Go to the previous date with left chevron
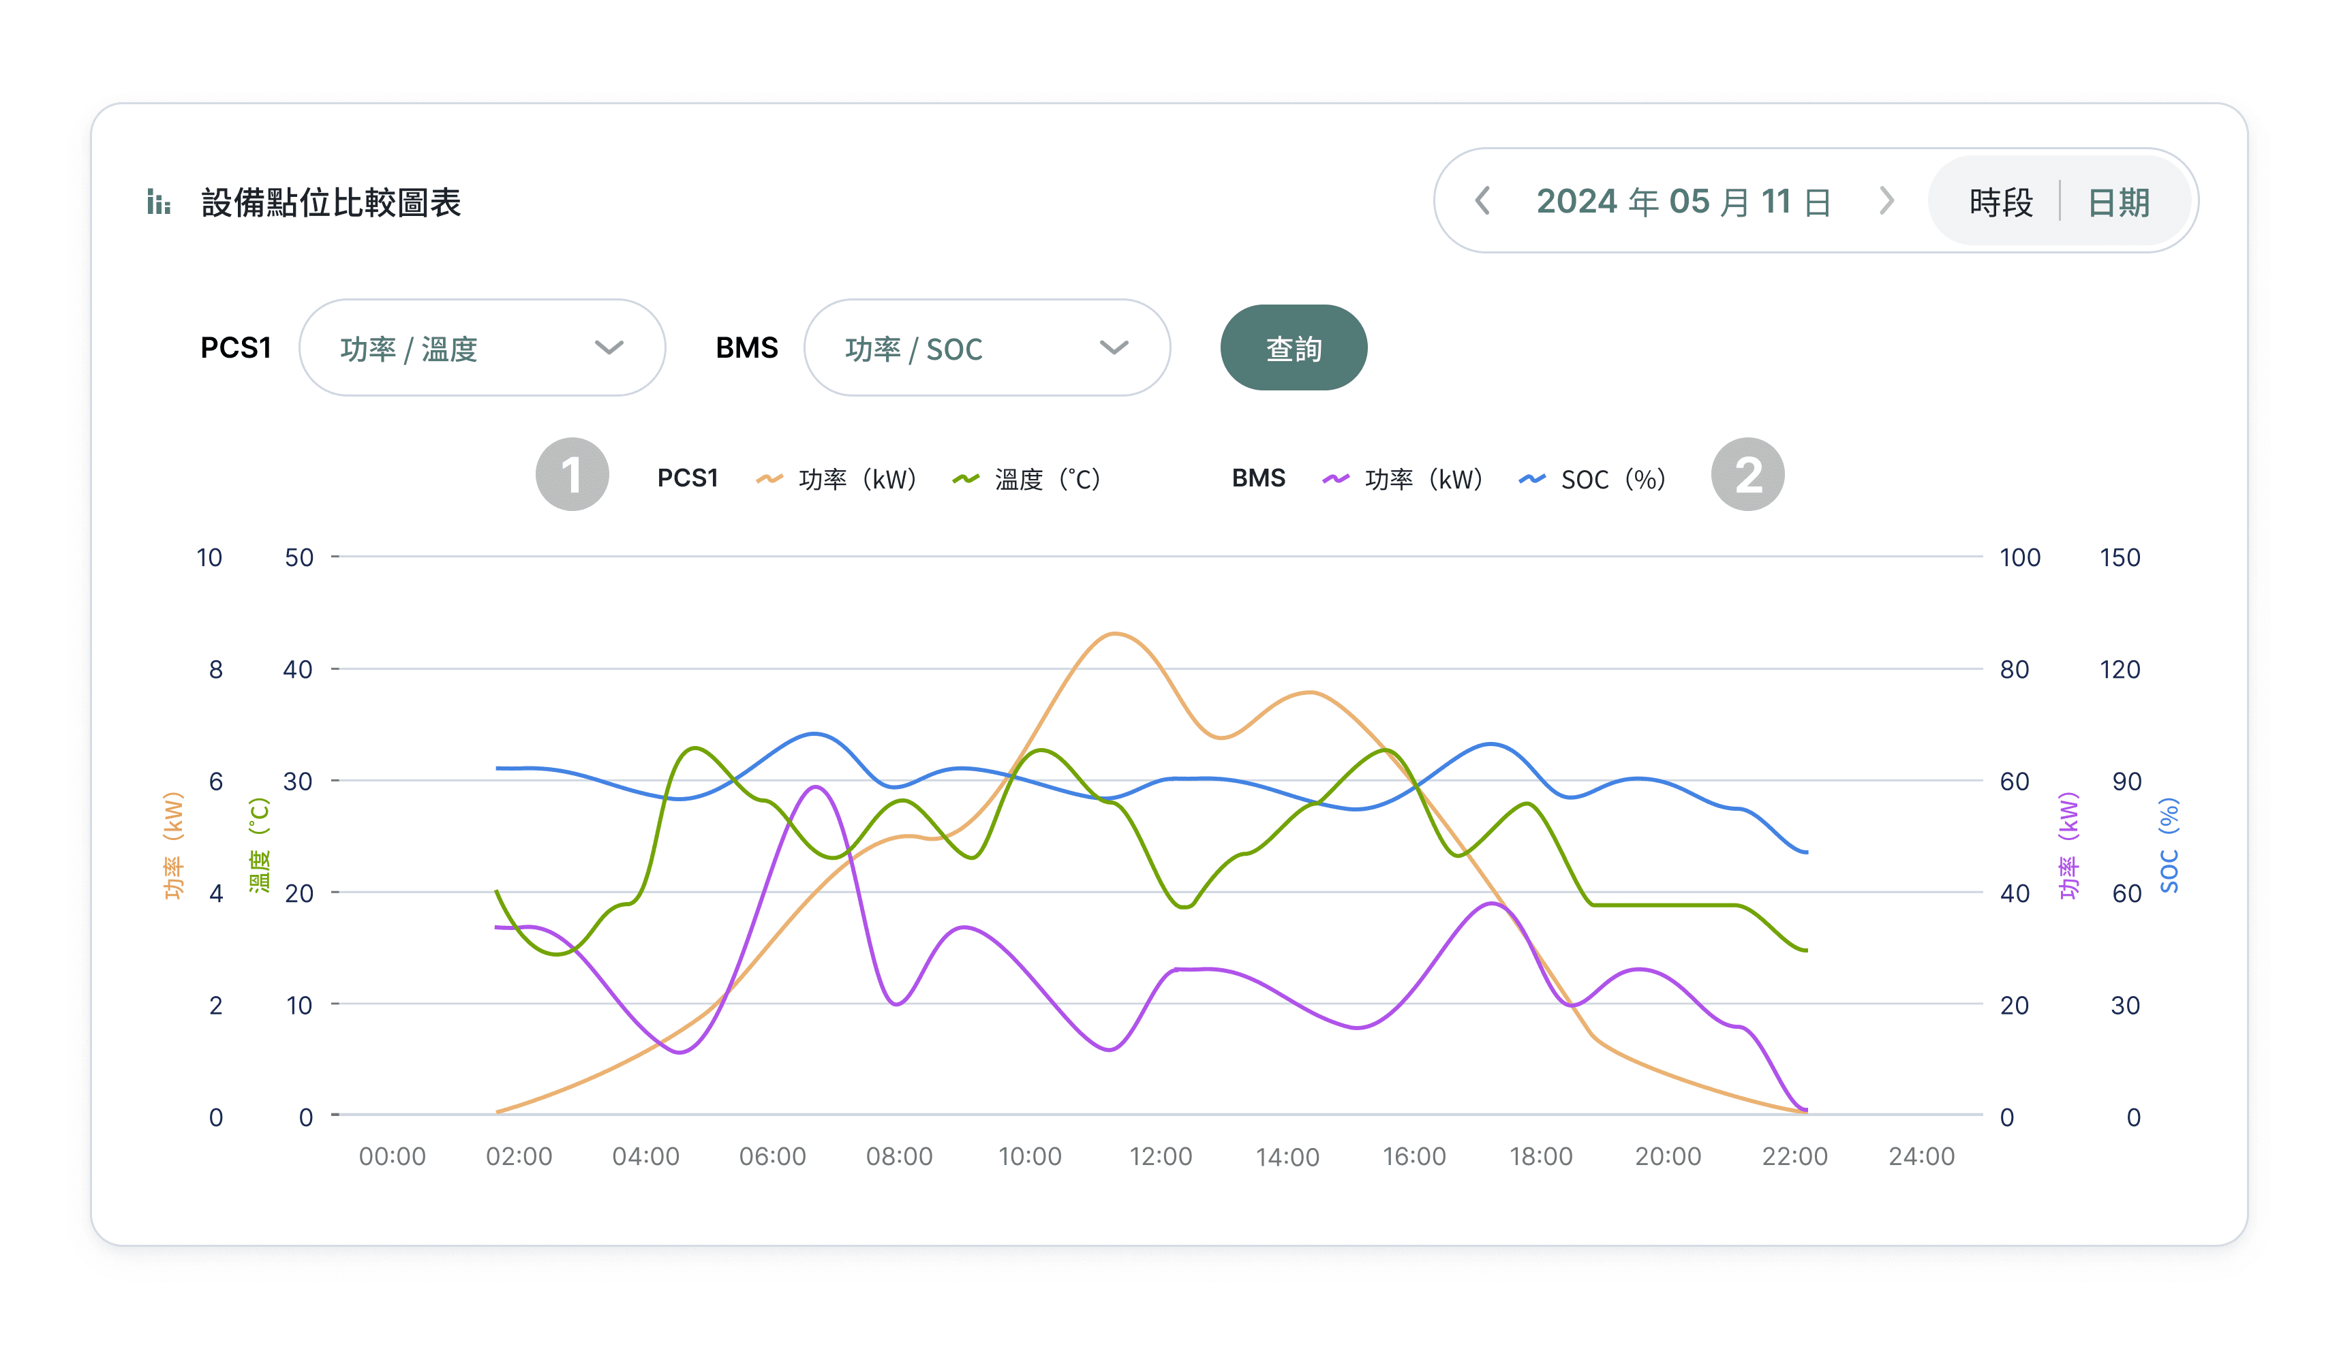This screenshot has width=2339, height=1349. point(1483,201)
